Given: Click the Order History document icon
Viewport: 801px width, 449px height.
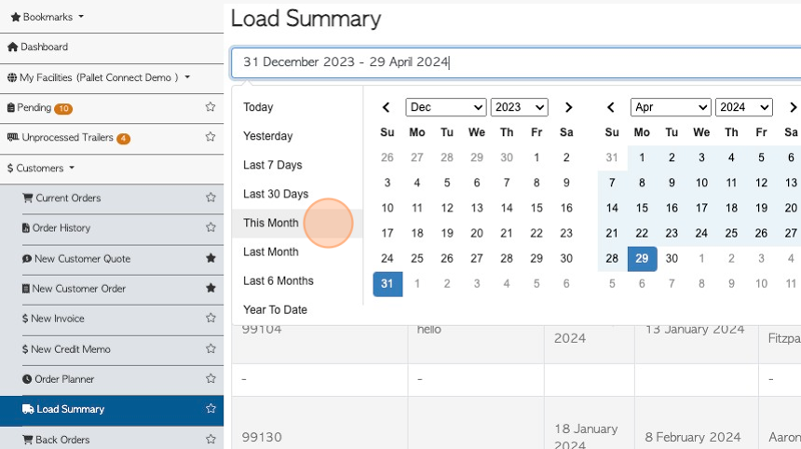Looking at the screenshot, I should coord(25,228).
